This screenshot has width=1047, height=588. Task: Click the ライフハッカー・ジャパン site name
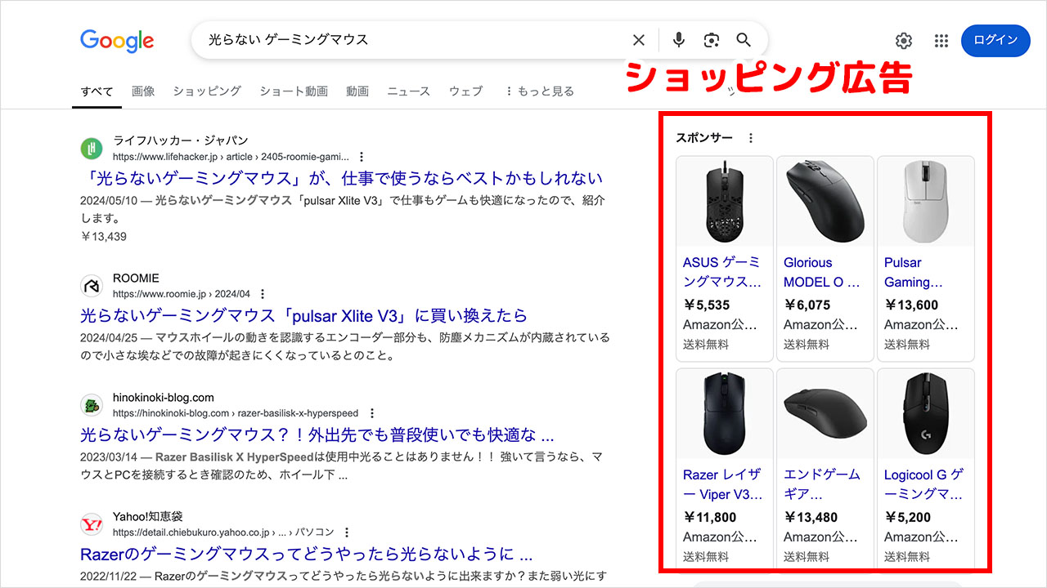(x=180, y=140)
